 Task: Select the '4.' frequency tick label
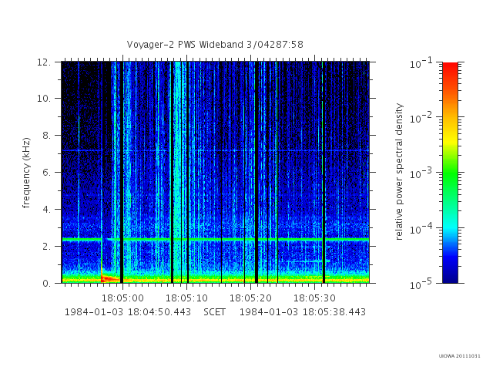coord(46,209)
